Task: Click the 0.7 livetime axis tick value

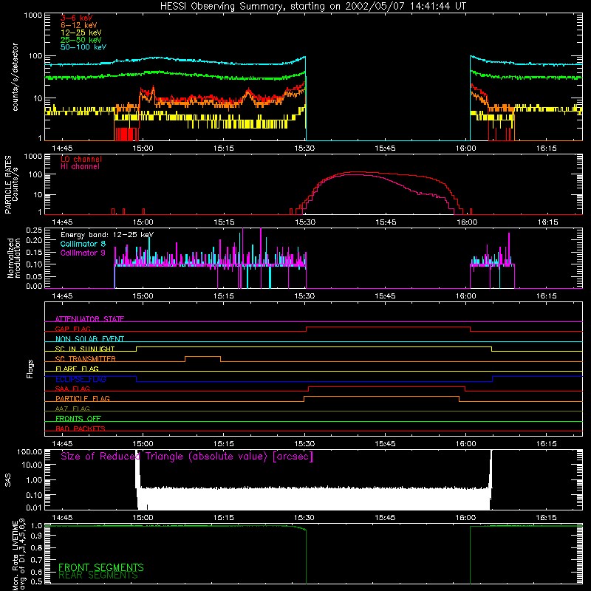Action: click(x=36, y=560)
